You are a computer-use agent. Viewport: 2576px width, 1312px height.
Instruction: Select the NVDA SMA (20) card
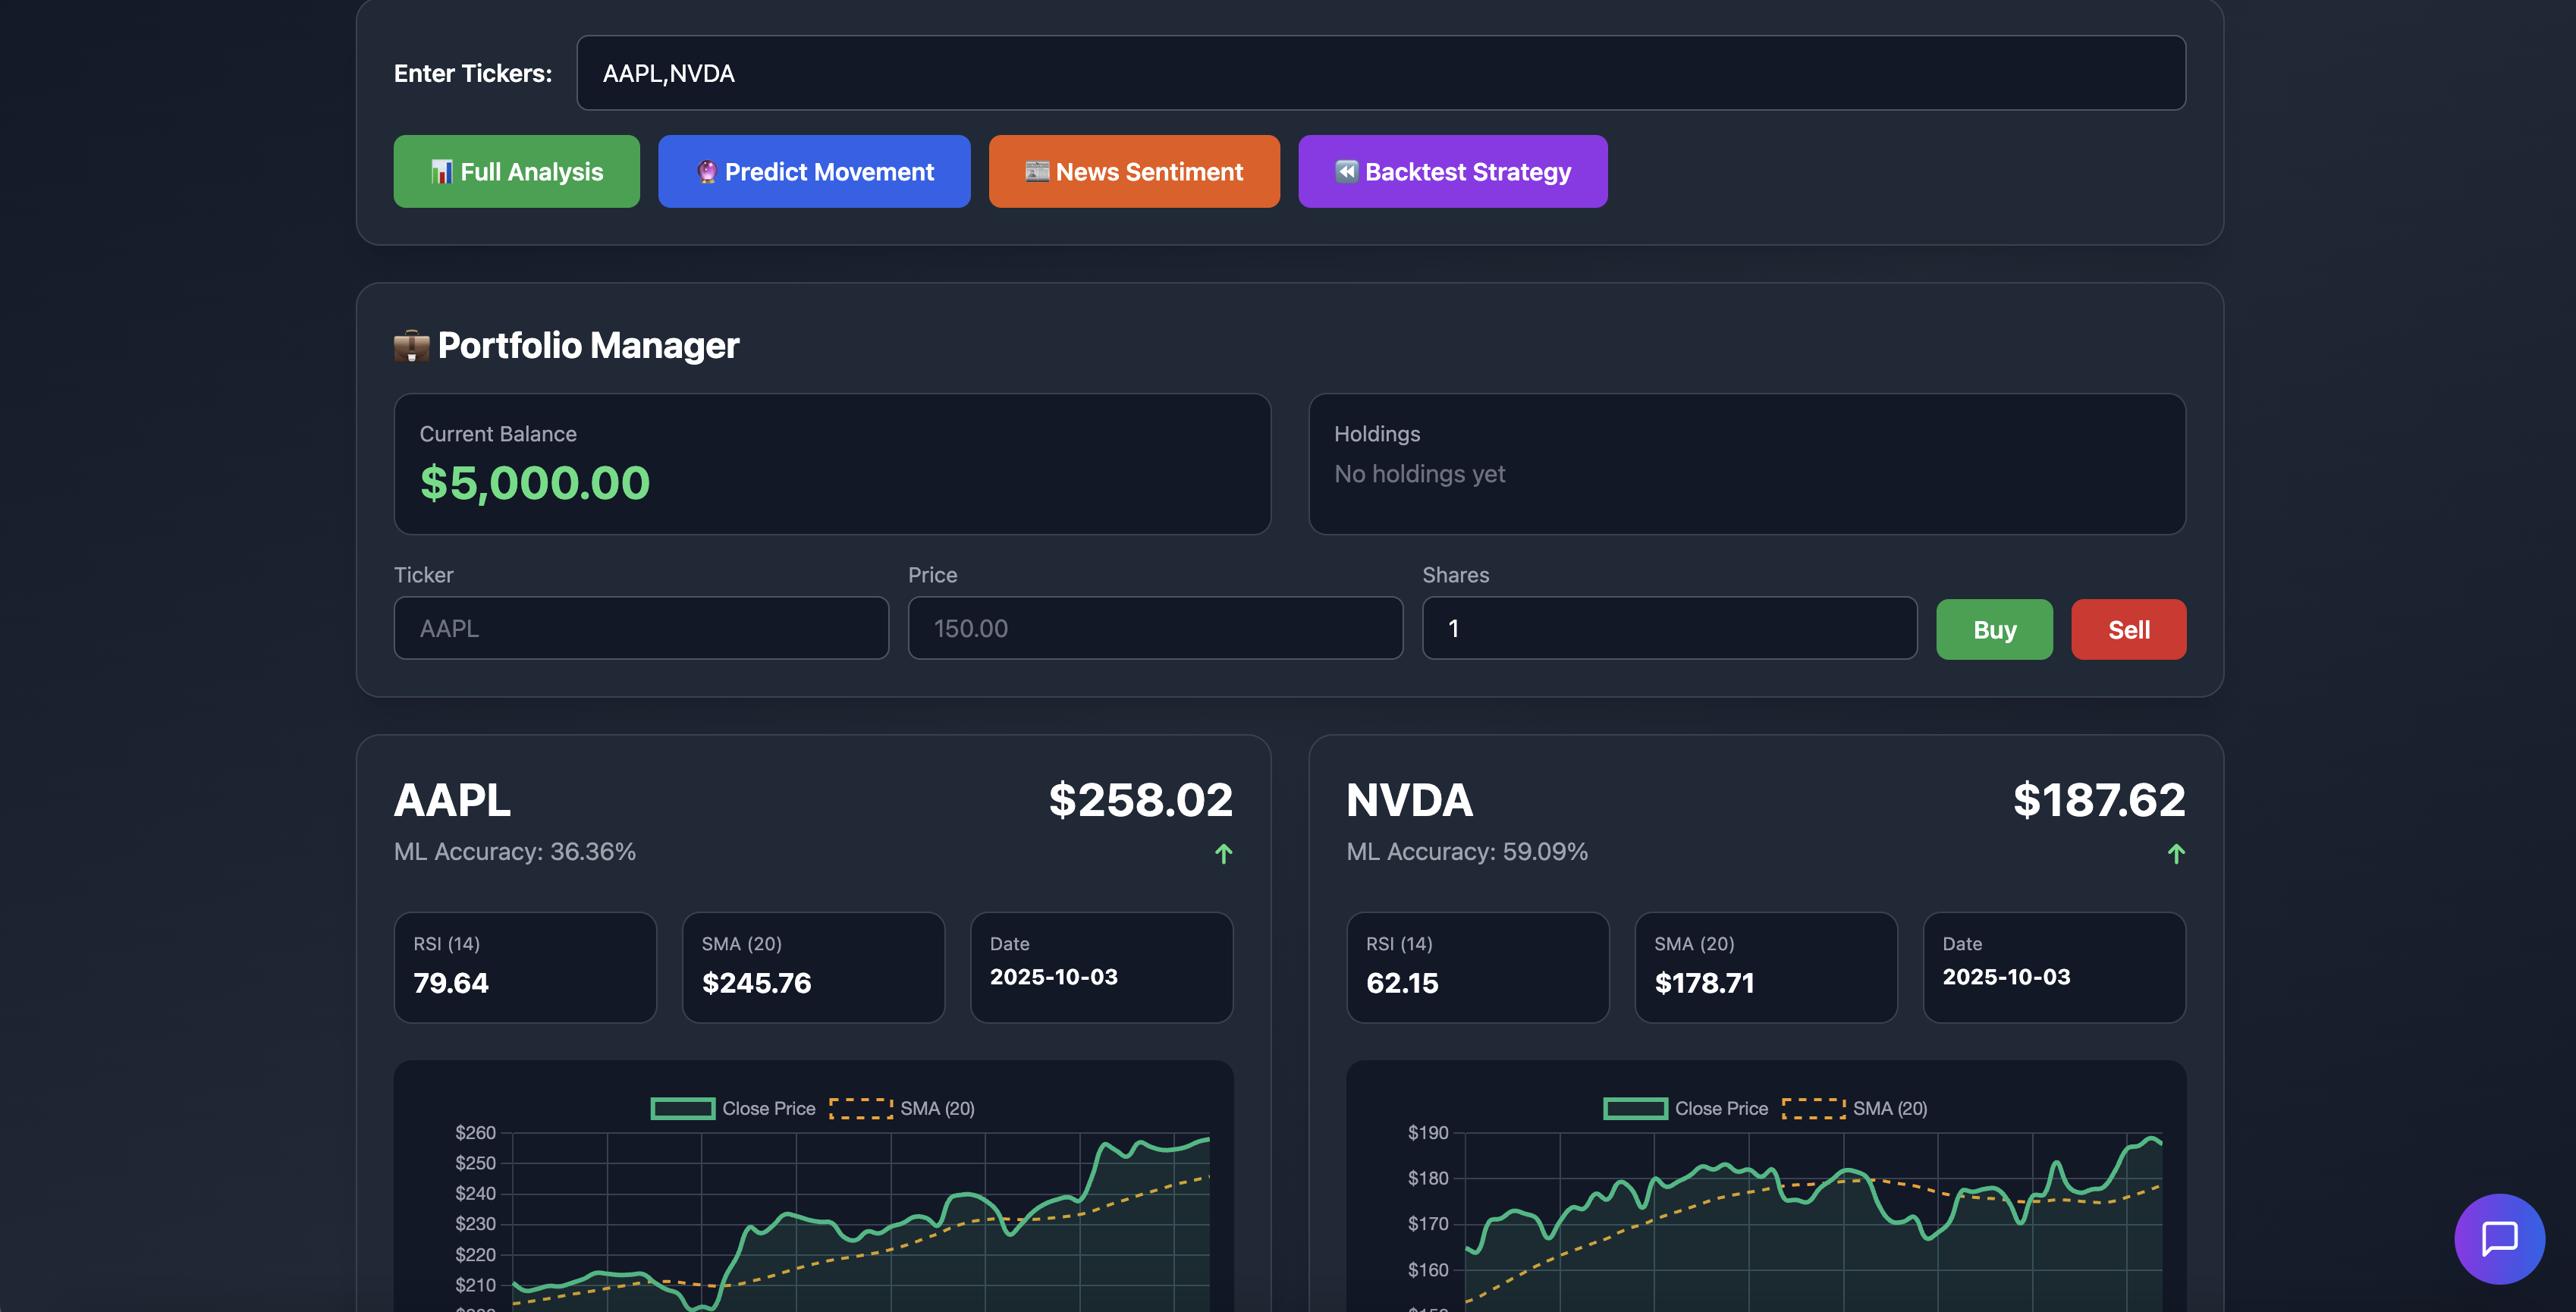click(x=1766, y=967)
